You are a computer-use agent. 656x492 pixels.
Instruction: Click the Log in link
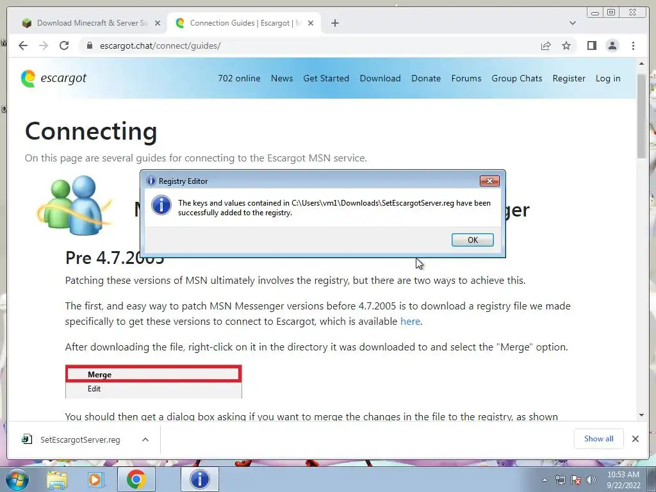click(x=608, y=78)
